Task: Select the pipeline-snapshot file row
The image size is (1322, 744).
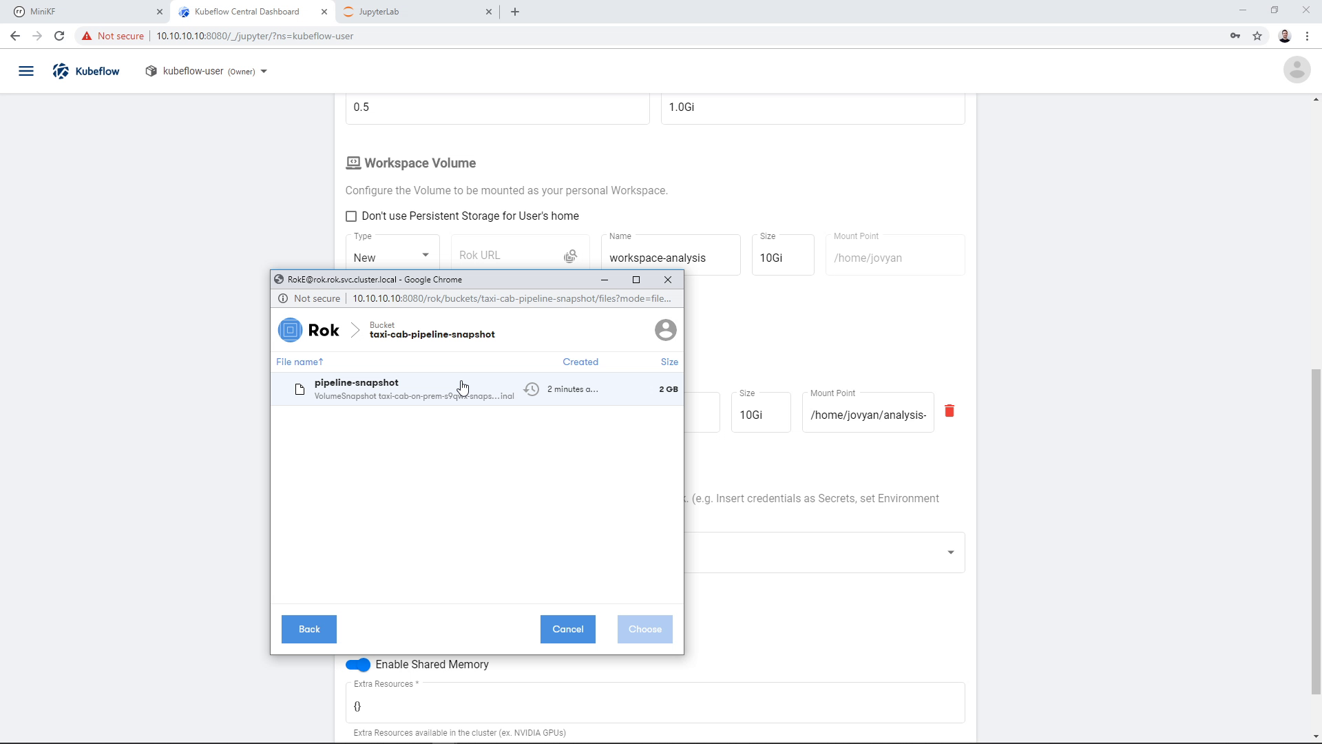Action: (x=477, y=389)
